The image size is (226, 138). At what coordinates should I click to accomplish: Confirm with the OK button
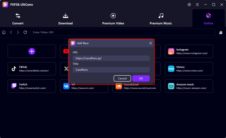tap(141, 78)
